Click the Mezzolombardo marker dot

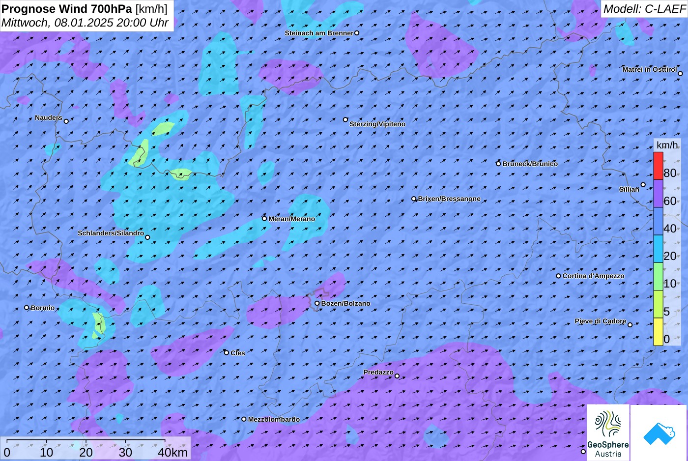coord(244,419)
